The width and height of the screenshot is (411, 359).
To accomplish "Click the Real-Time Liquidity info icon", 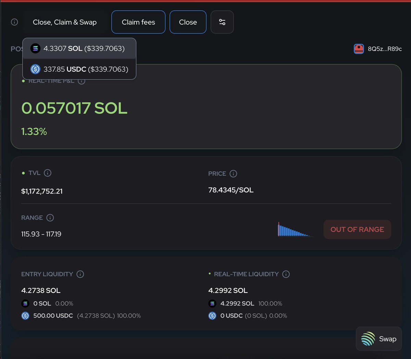I will [286, 274].
